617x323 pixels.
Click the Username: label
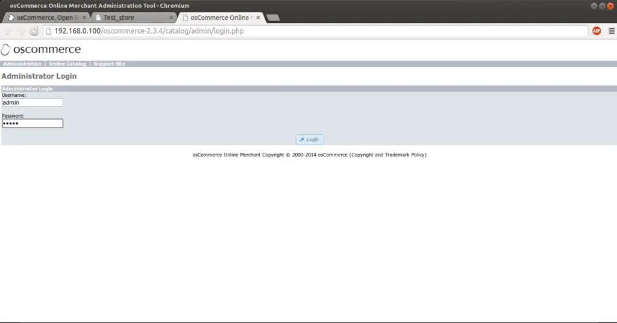[x=14, y=95]
